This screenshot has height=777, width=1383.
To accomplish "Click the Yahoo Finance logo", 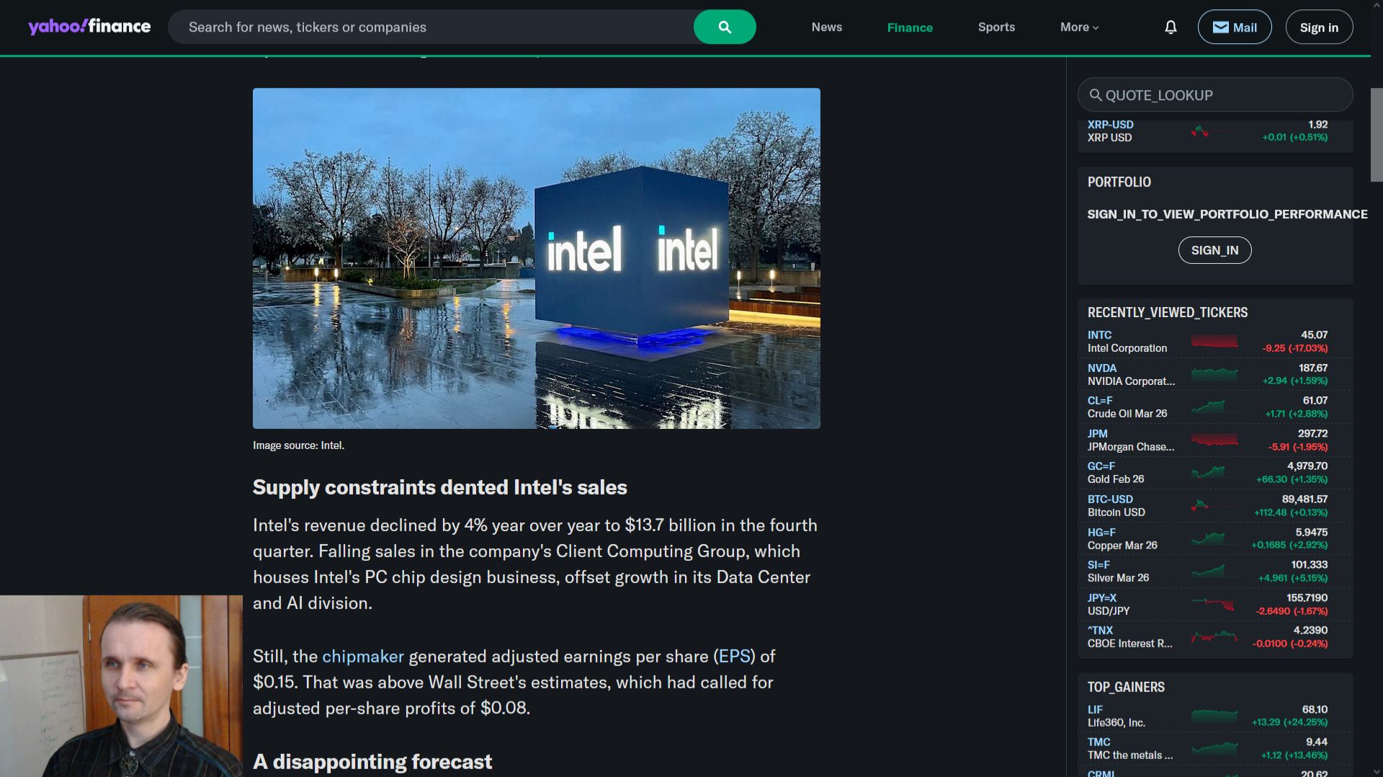I will click(89, 27).
